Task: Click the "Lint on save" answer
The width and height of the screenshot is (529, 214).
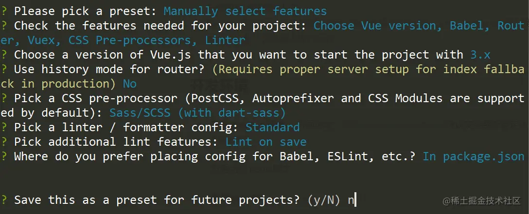Action: coord(266,142)
